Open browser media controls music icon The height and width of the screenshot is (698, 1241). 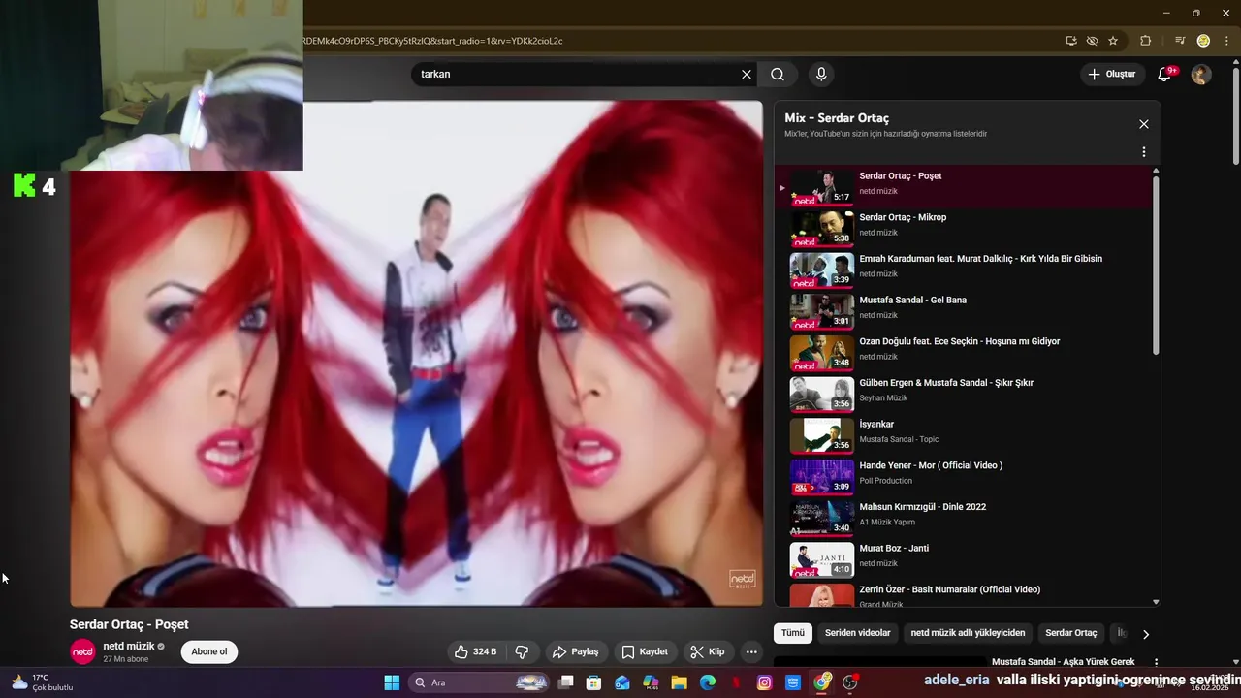[x=1180, y=41]
